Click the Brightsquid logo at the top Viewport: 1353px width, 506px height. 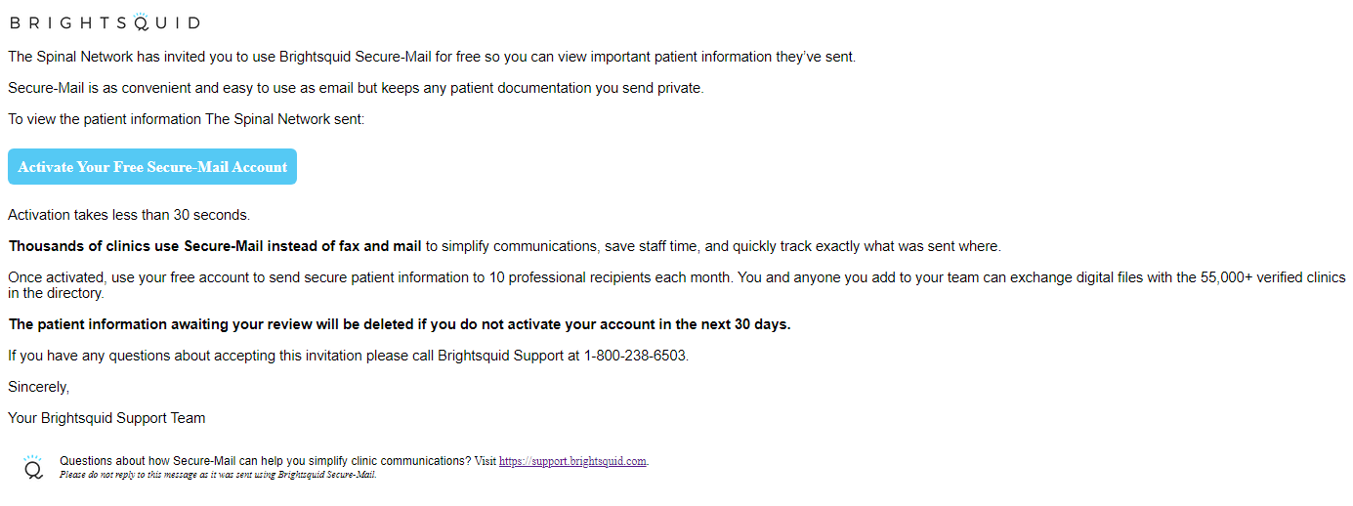(x=105, y=21)
